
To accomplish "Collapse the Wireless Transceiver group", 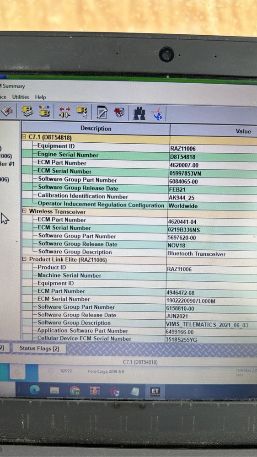I will click(25, 211).
